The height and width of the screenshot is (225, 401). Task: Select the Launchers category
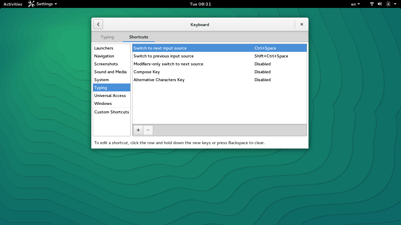pyautogui.click(x=104, y=48)
